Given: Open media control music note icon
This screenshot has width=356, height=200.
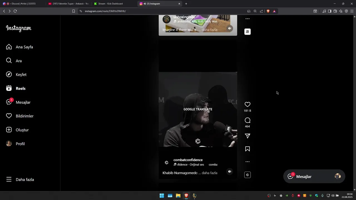Looking at the screenshot, I should pyautogui.click(x=324, y=11).
